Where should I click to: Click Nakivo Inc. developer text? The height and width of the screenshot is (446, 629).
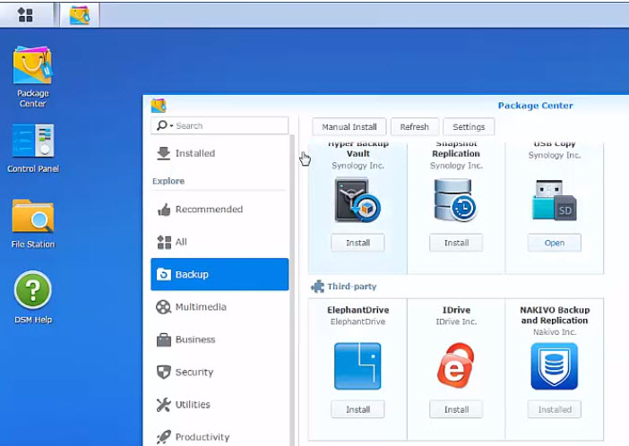555,332
